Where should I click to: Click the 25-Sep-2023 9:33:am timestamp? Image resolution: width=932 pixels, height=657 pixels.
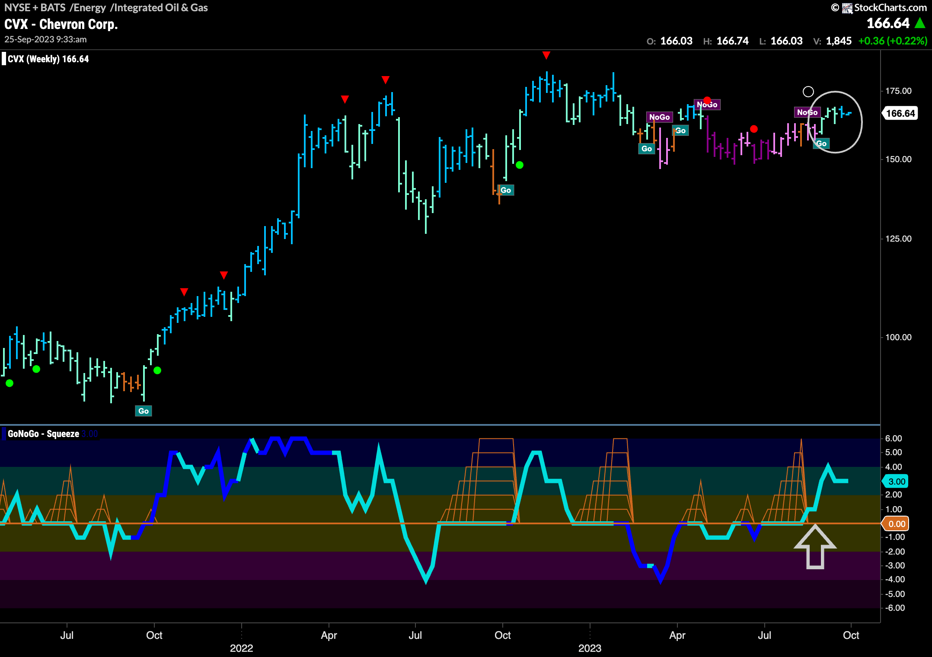(45, 39)
